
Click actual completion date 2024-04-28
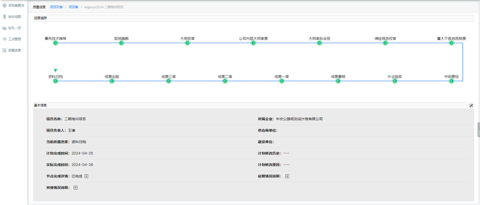tap(82, 165)
